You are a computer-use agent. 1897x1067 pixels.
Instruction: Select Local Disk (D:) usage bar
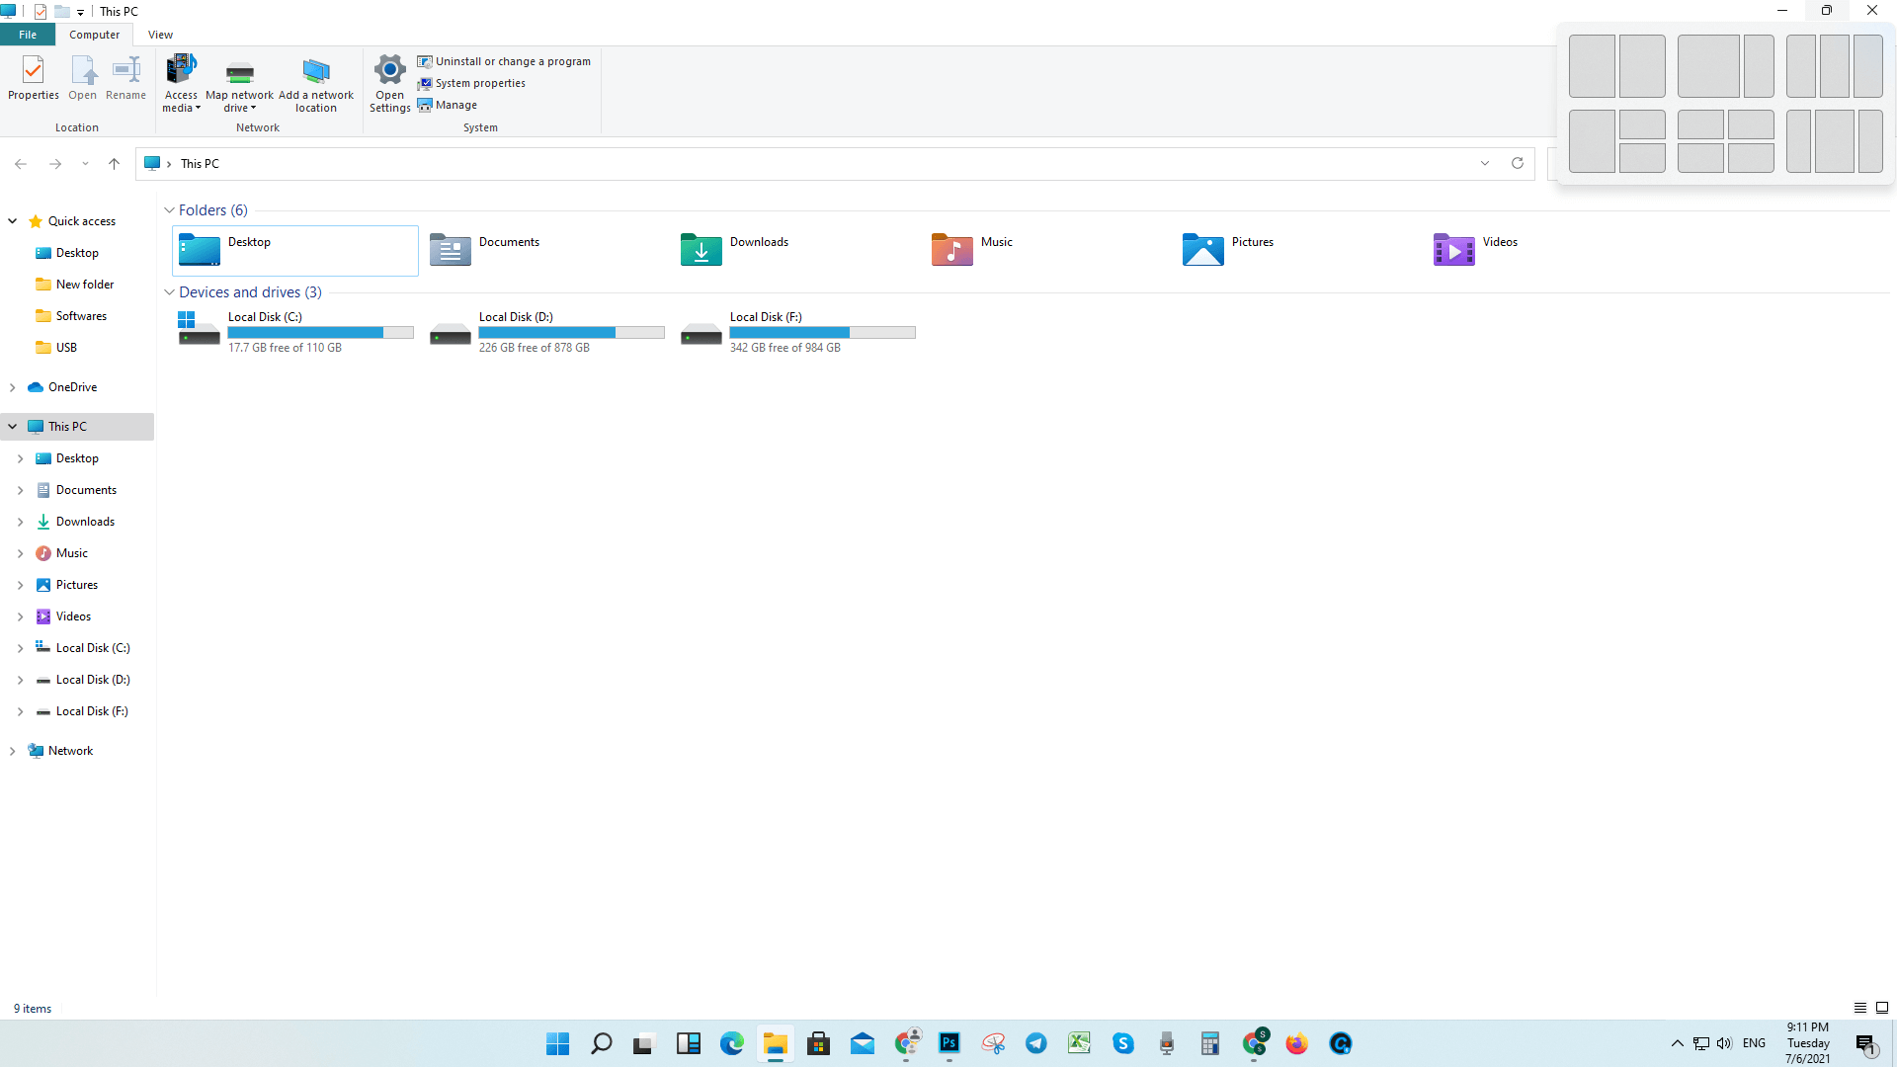pos(571,333)
